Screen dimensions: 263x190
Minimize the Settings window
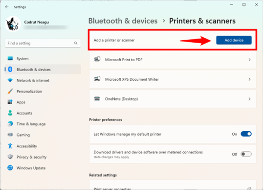tap(231, 5)
